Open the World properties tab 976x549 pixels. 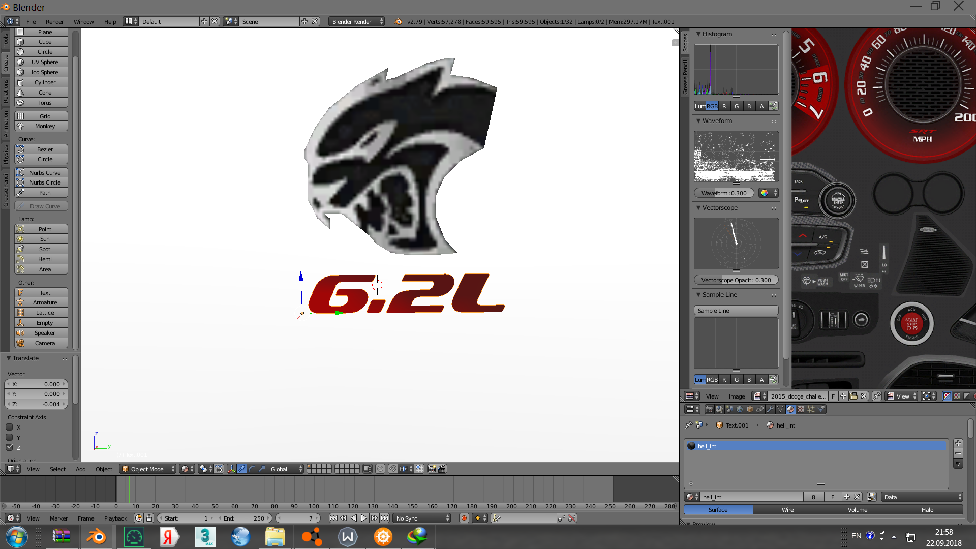pos(740,409)
